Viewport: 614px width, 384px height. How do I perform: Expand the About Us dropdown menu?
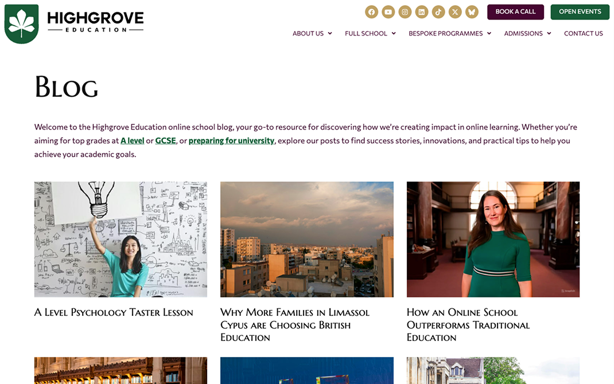(312, 34)
